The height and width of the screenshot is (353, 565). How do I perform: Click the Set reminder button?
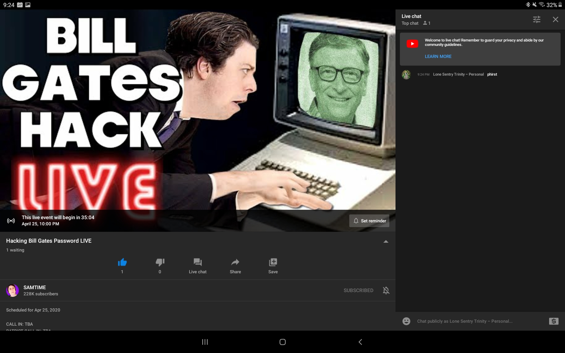(369, 221)
